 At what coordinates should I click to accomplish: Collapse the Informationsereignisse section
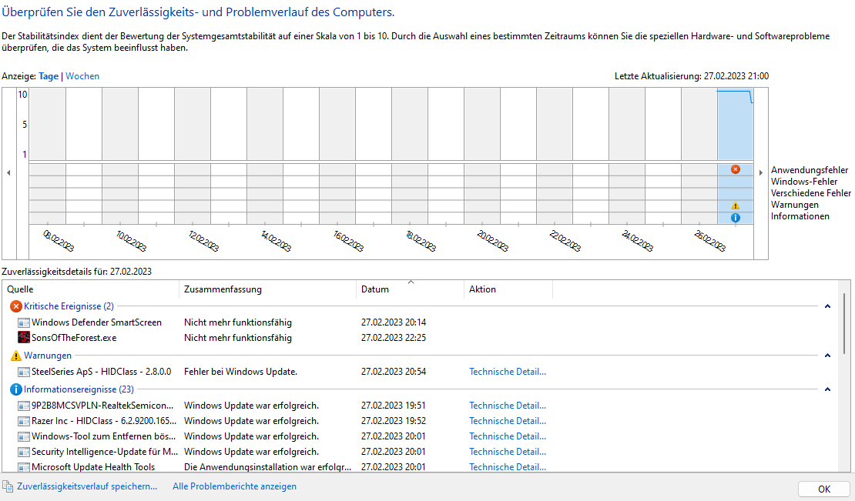coord(828,389)
